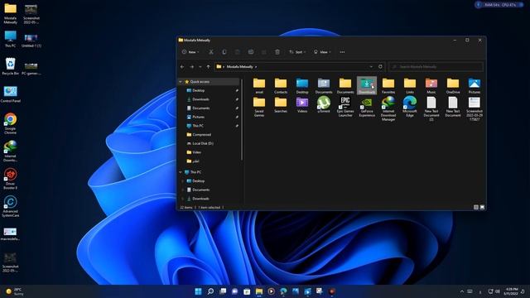This screenshot has width=530, height=298.
Task: Select the Favorites folder
Action: [x=388, y=85]
